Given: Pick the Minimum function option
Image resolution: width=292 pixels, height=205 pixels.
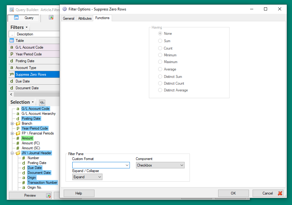Looking at the screenshot, I should pyautogui.click(x=160, y=55).
